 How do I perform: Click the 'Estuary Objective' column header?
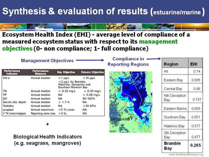pos(92,72)
